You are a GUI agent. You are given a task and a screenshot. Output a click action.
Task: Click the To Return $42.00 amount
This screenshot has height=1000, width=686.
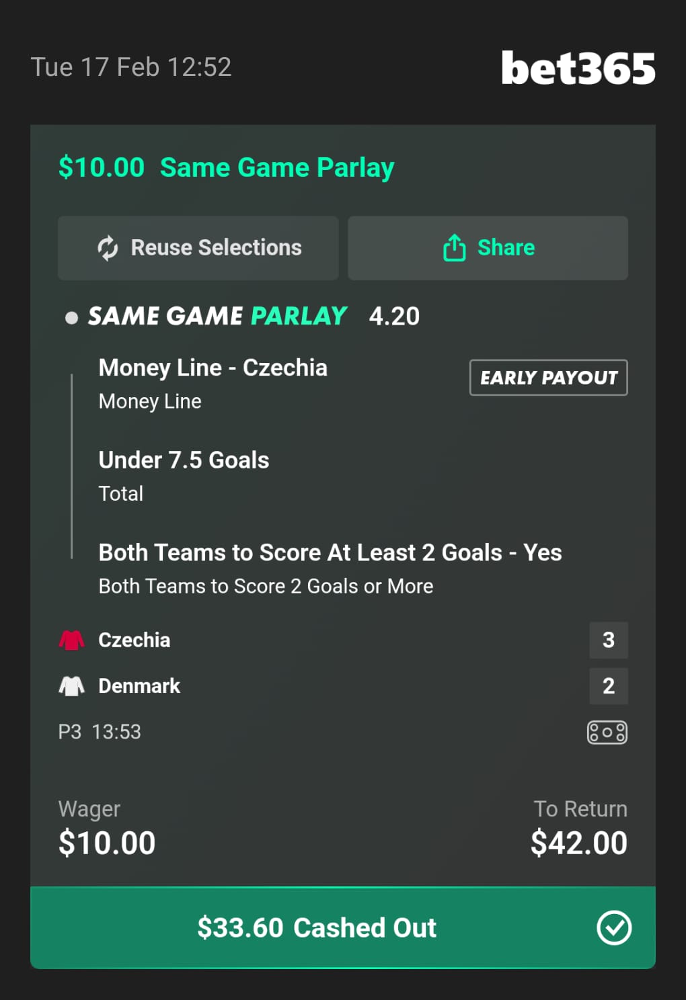pos(578,843)
